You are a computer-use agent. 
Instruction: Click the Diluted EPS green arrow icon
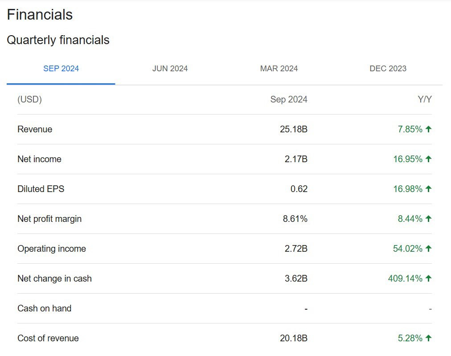click(428, 189)
